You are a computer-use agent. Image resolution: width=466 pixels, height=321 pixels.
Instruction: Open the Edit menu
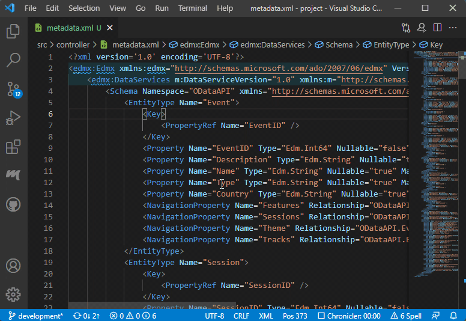click(x=52, y=8)
